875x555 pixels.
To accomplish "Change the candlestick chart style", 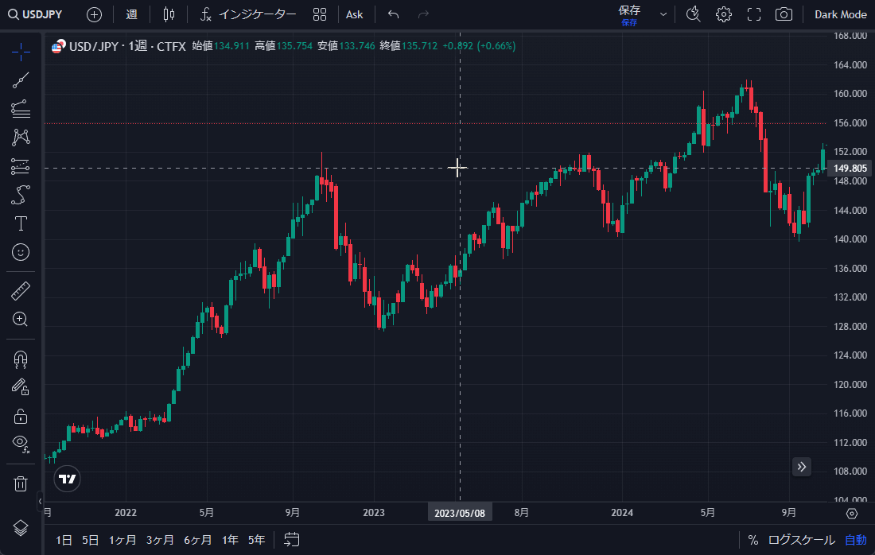I will click(x=169, y=14).
